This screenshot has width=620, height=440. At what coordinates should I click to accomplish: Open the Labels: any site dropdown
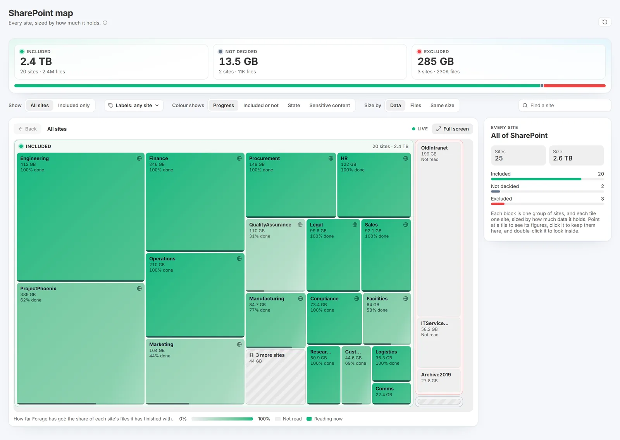(134, 105)
